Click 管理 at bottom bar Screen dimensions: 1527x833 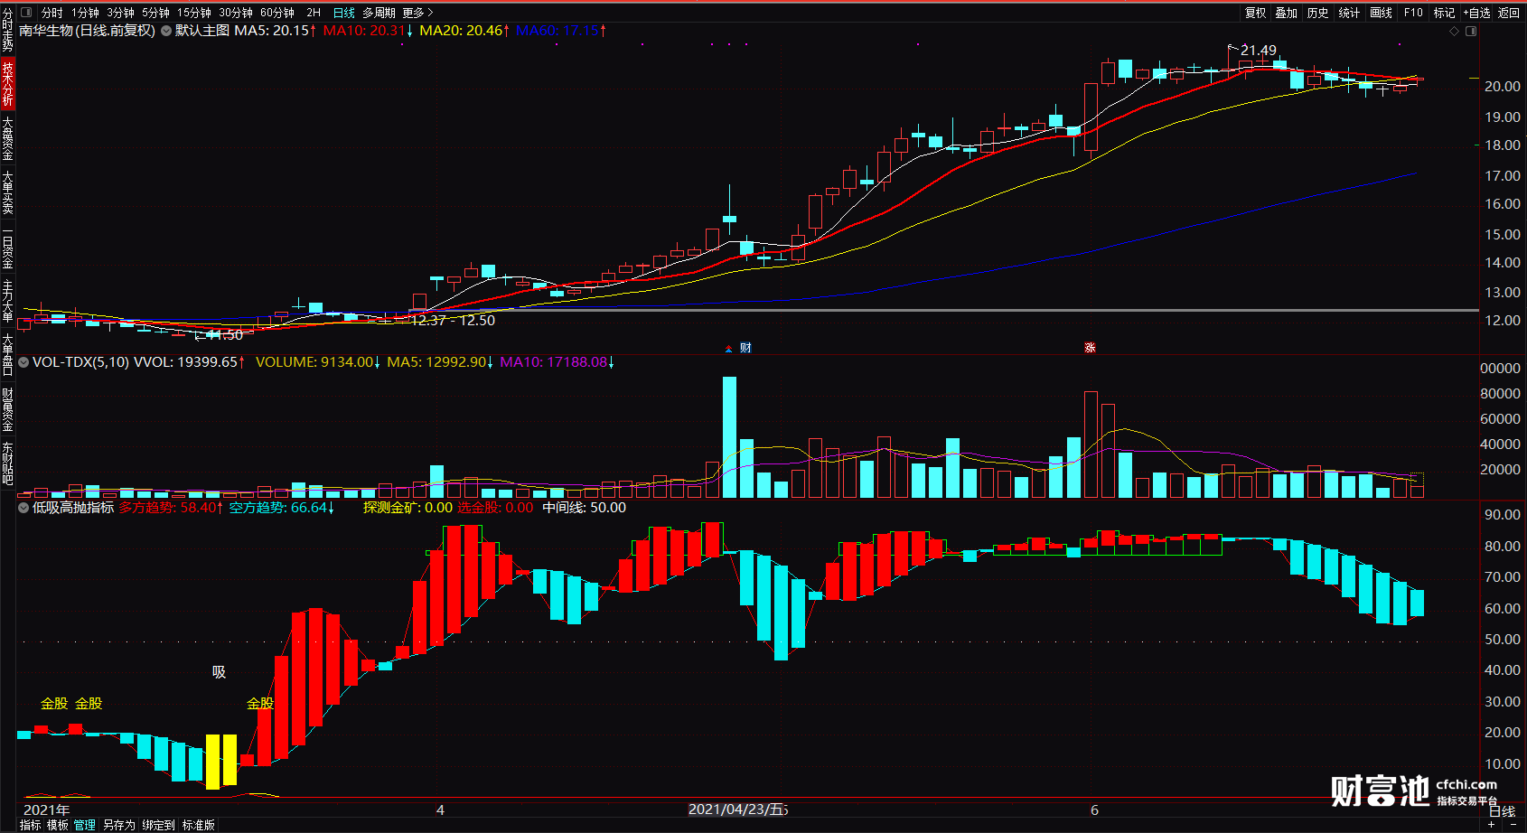[x=85, y=825]
